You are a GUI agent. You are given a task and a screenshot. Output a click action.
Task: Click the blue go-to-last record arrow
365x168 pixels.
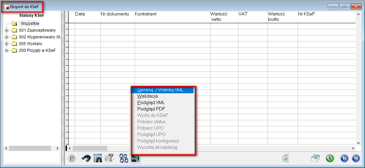pos(355,158)
